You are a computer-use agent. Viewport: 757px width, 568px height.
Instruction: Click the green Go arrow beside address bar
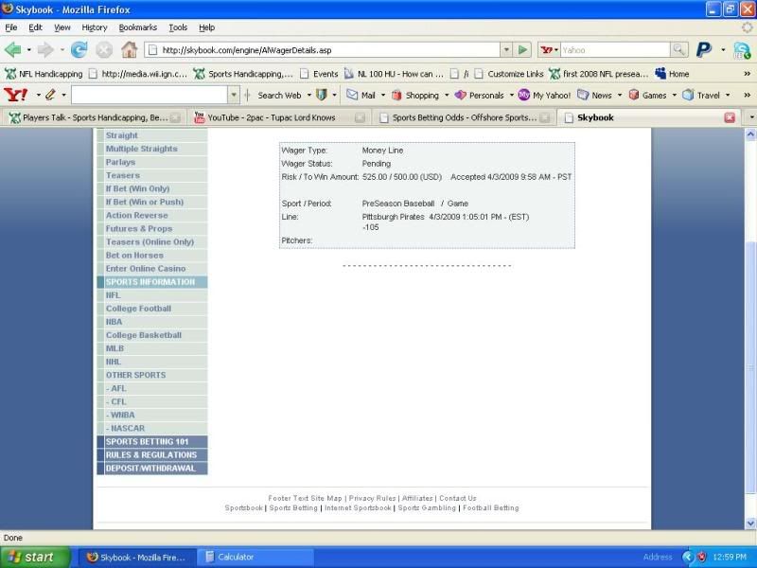[x=522, y=50]
